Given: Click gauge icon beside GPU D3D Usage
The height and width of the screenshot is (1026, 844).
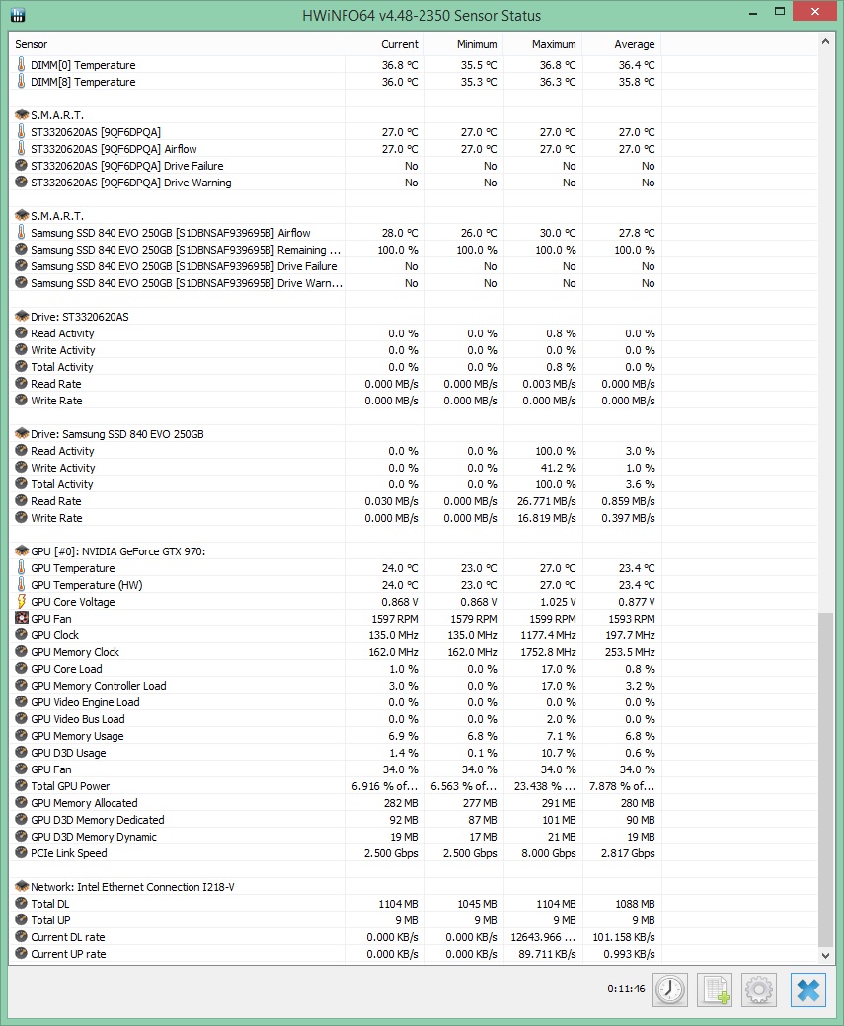Looking at the screenshot, I should [21, 753].
